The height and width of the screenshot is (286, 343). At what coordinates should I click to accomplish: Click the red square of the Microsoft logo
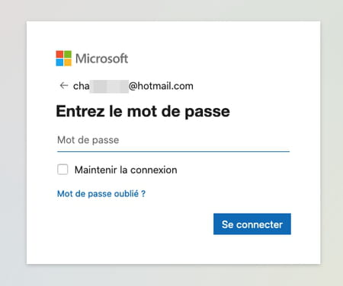[x=59, y=55]
